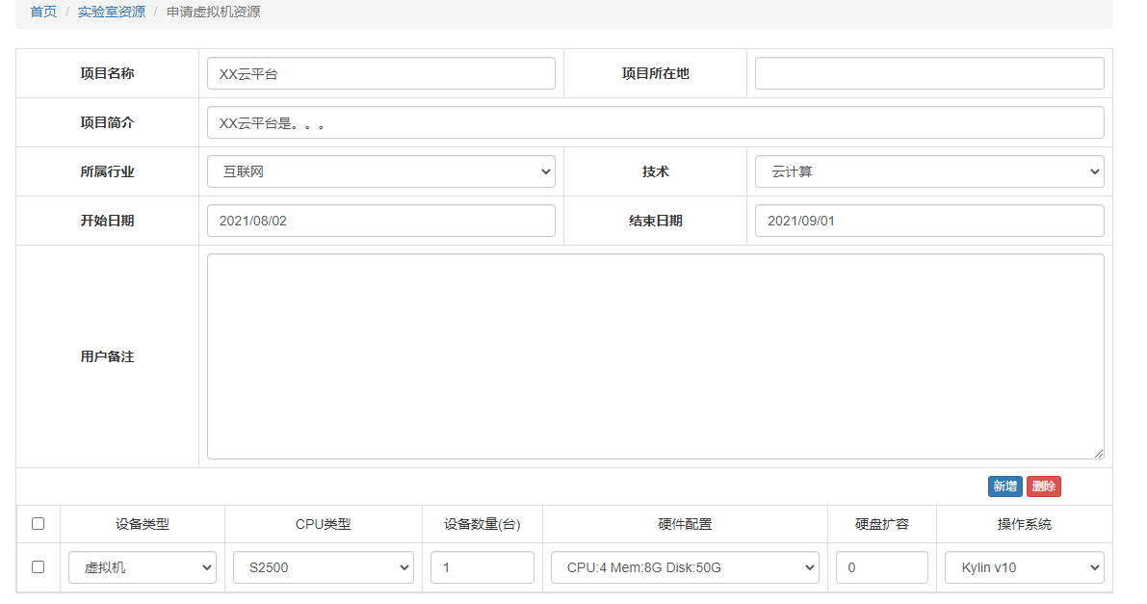Select the 操作系统 dropdown showing Kylin v10

point(1024,567)
